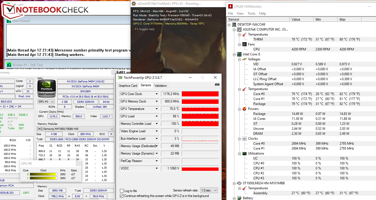
Task: Click the Battery node icon in HWMonitor
Action: pos(239,198)
